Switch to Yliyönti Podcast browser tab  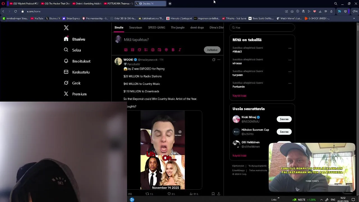[24, 4]
